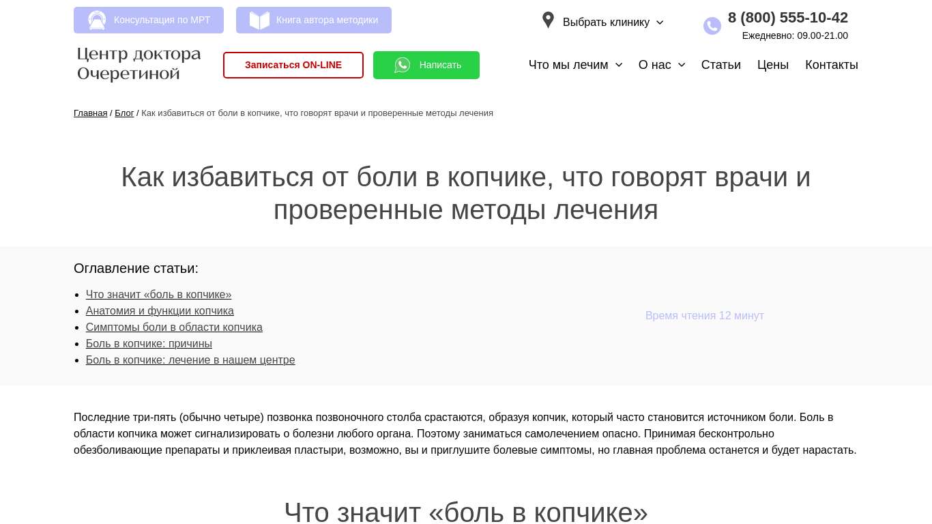Click the open book icon
This screenshot has height=524, width=932.
[x=259, y=20]
